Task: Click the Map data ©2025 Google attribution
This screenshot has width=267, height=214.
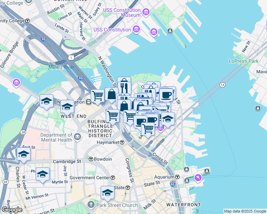Action: point(245,211)
